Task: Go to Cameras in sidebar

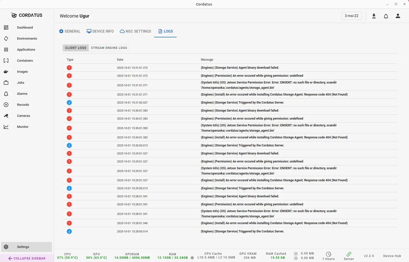Action: tap(23, 116)
